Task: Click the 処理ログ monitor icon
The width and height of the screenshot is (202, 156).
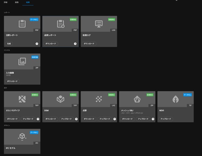Action: tap(99, 24)
